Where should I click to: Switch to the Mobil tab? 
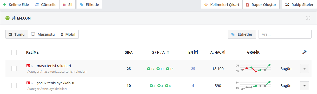coord(68,34)
